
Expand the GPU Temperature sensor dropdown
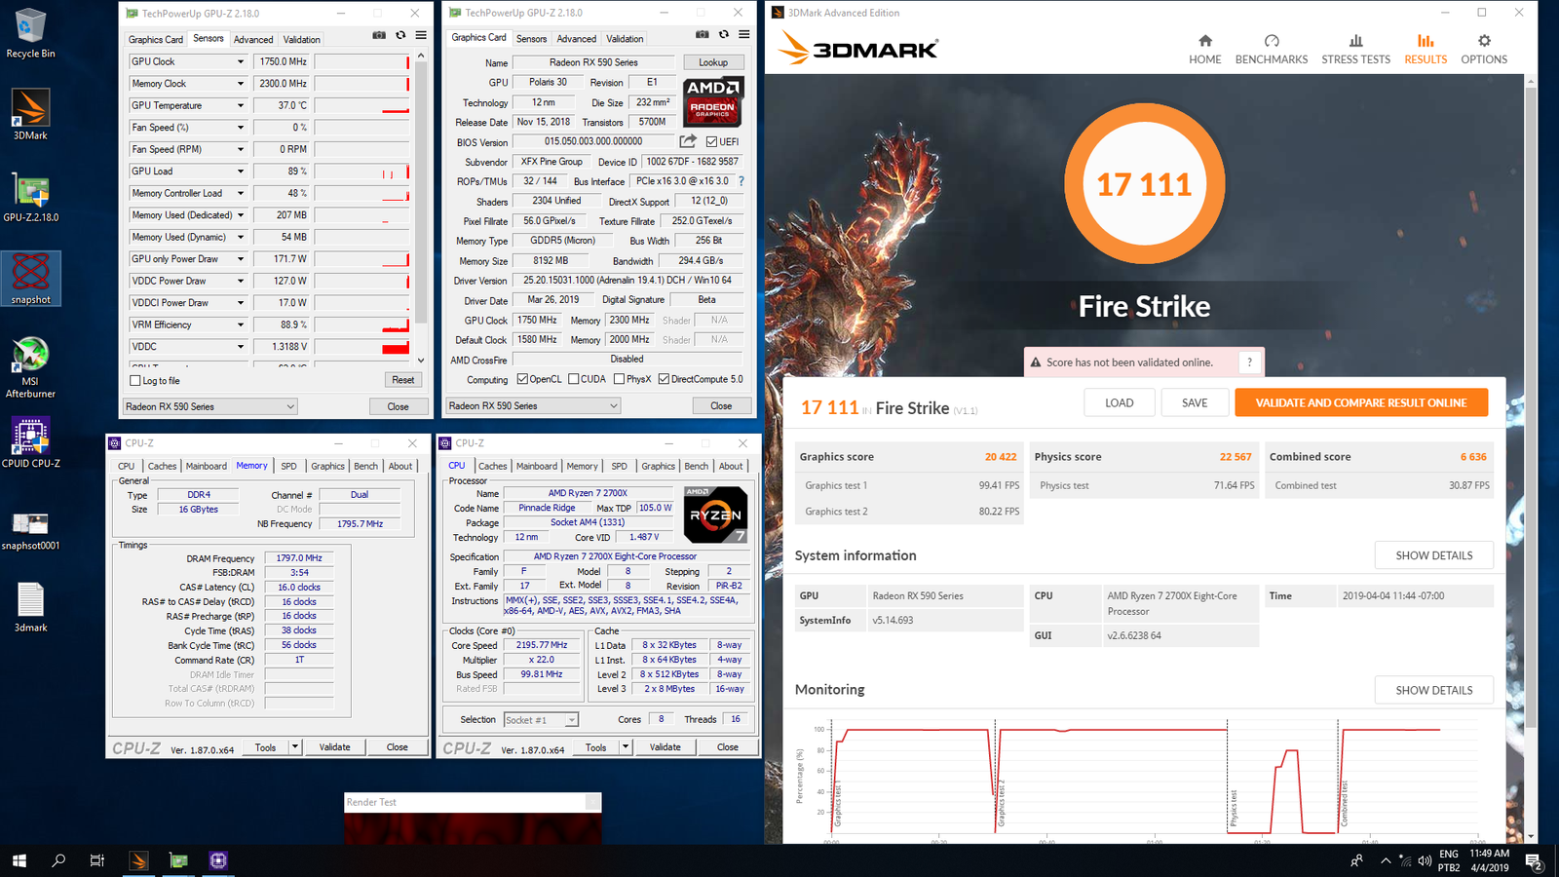pos(241,105)
